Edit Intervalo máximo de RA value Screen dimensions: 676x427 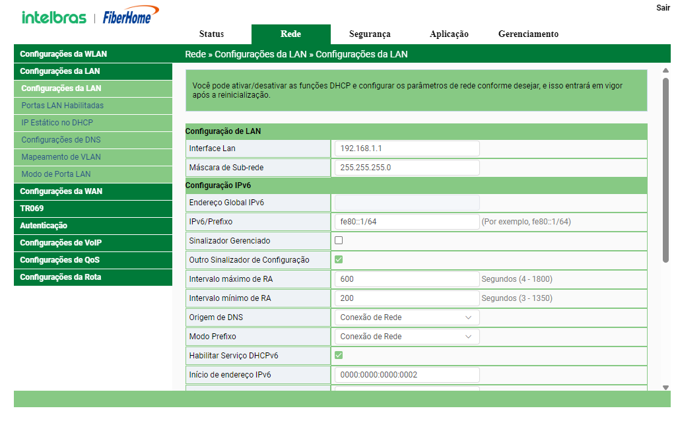(x=407, y=279)
